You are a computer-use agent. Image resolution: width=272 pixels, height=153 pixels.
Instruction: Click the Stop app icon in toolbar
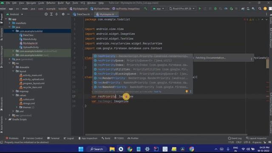point(236,8)
